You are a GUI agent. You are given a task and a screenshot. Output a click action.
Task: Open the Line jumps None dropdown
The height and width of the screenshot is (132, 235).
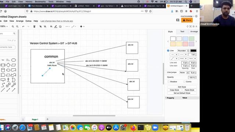click(184, 73)
